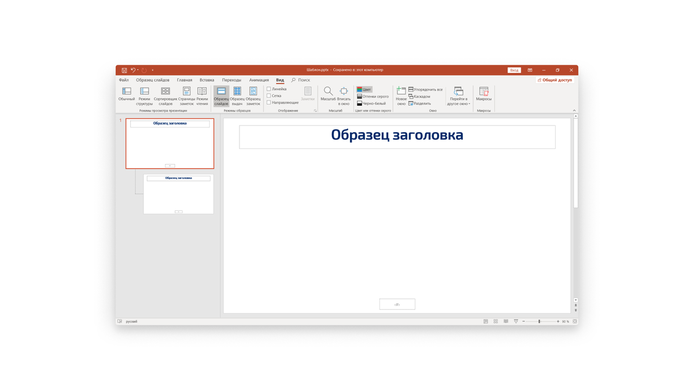Switch to Режим чтения reading view

tap(202, 96)
